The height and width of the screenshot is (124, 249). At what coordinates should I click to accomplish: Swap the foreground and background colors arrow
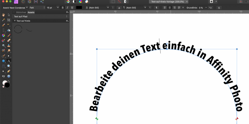(9, 81)
